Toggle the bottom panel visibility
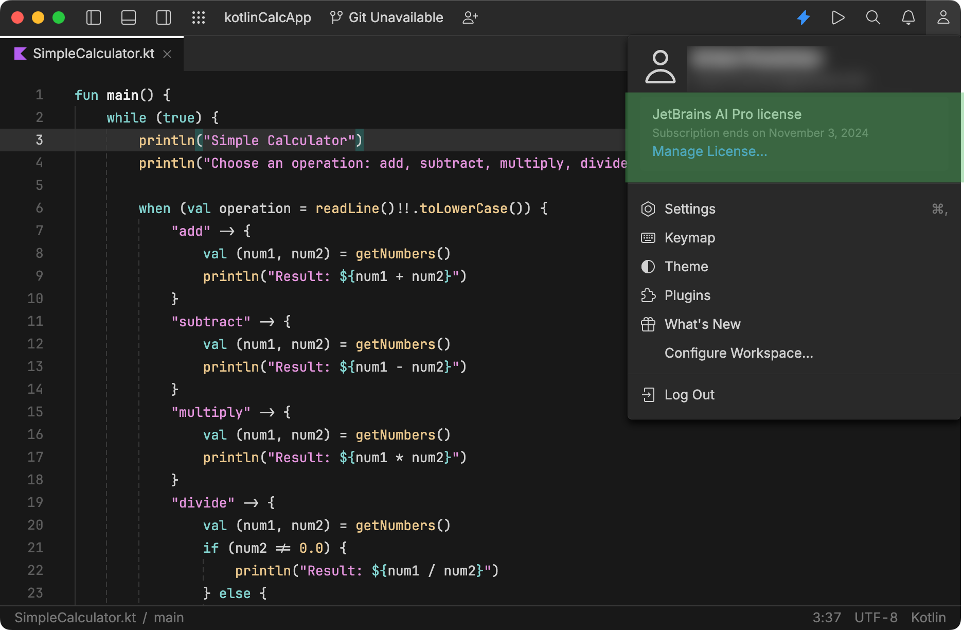Viewport: 964px width, 630px height. click(x=128, y=17)
